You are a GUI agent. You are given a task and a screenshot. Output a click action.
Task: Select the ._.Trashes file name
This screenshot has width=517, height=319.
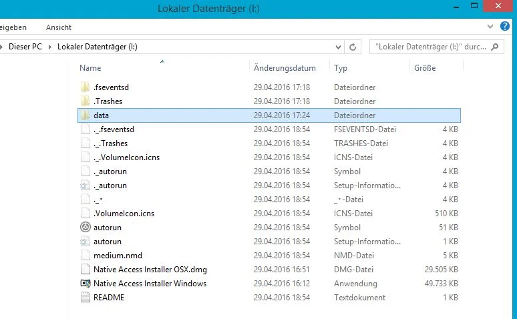pos(110,143)
